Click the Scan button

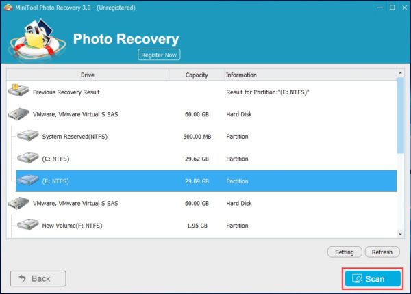373,279
